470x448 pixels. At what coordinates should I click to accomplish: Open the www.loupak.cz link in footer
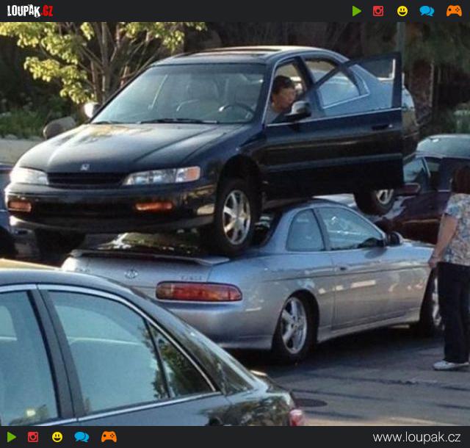coord(416,437)
